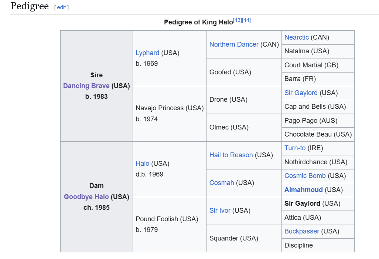
Task: Follow the Sir Ivor link
Action: click(220, 211)
